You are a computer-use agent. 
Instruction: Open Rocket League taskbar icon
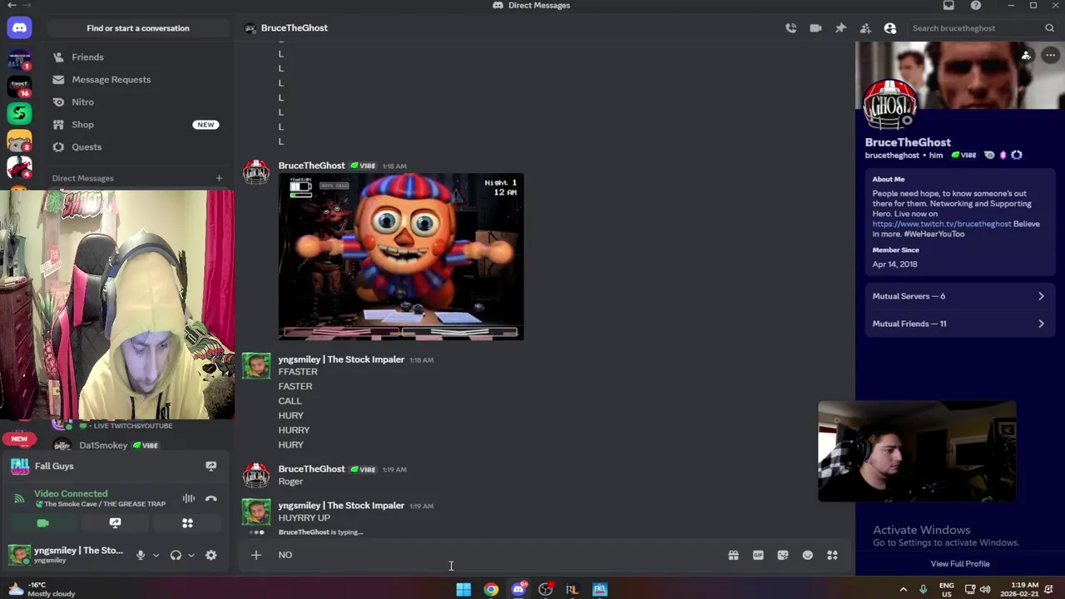[x=572, y=590]
